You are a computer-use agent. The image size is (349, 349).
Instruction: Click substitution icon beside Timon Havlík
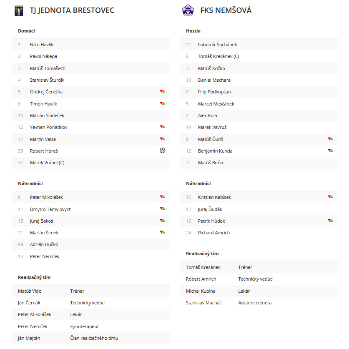pos(163,103)
